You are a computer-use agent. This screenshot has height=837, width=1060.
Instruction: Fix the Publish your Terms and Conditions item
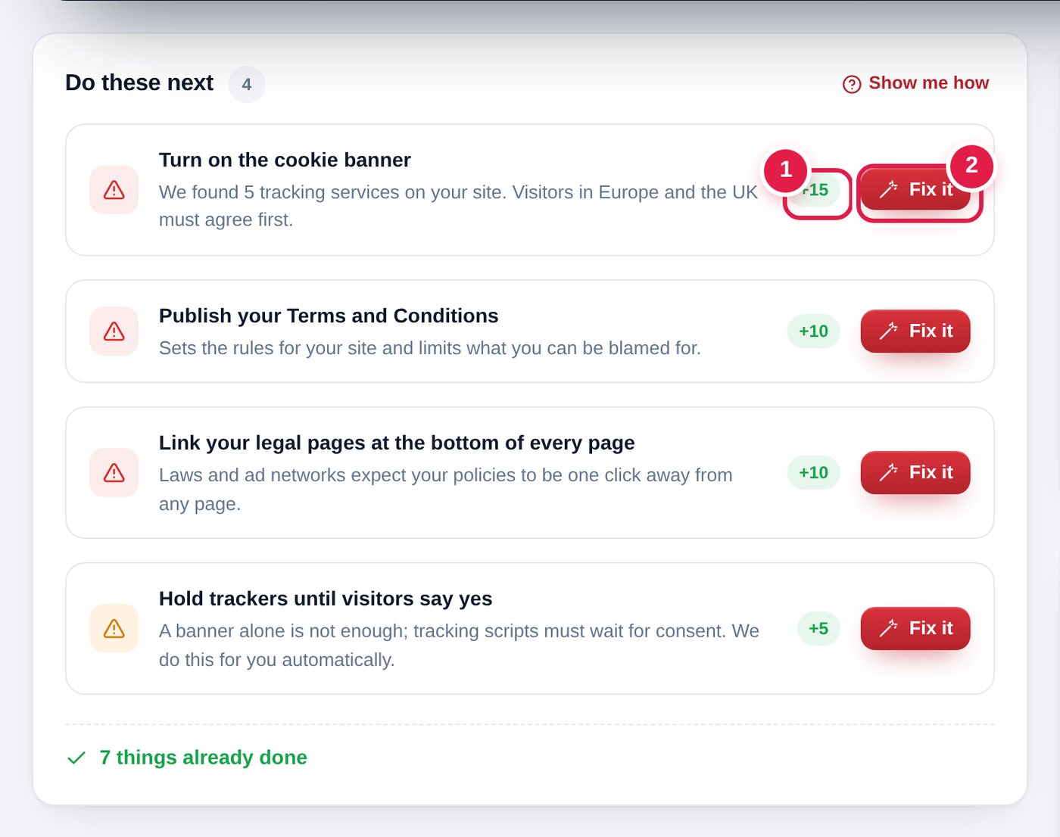click(915, 331)
